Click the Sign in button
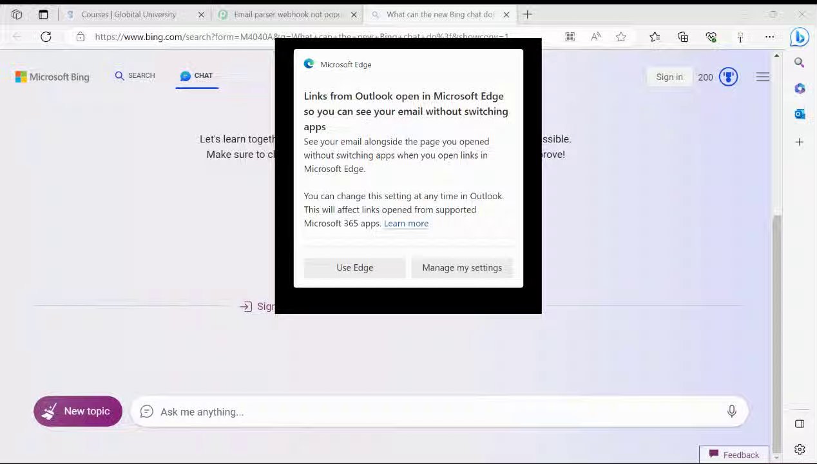 click(669, 77)
